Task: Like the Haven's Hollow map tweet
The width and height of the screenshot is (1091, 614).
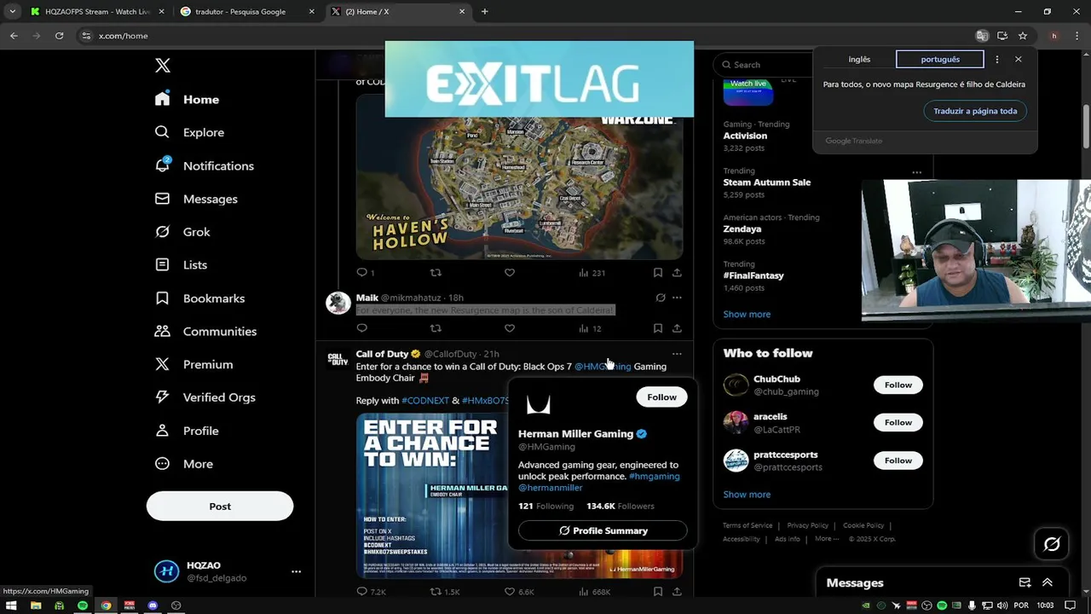Action: coord(510,273)
